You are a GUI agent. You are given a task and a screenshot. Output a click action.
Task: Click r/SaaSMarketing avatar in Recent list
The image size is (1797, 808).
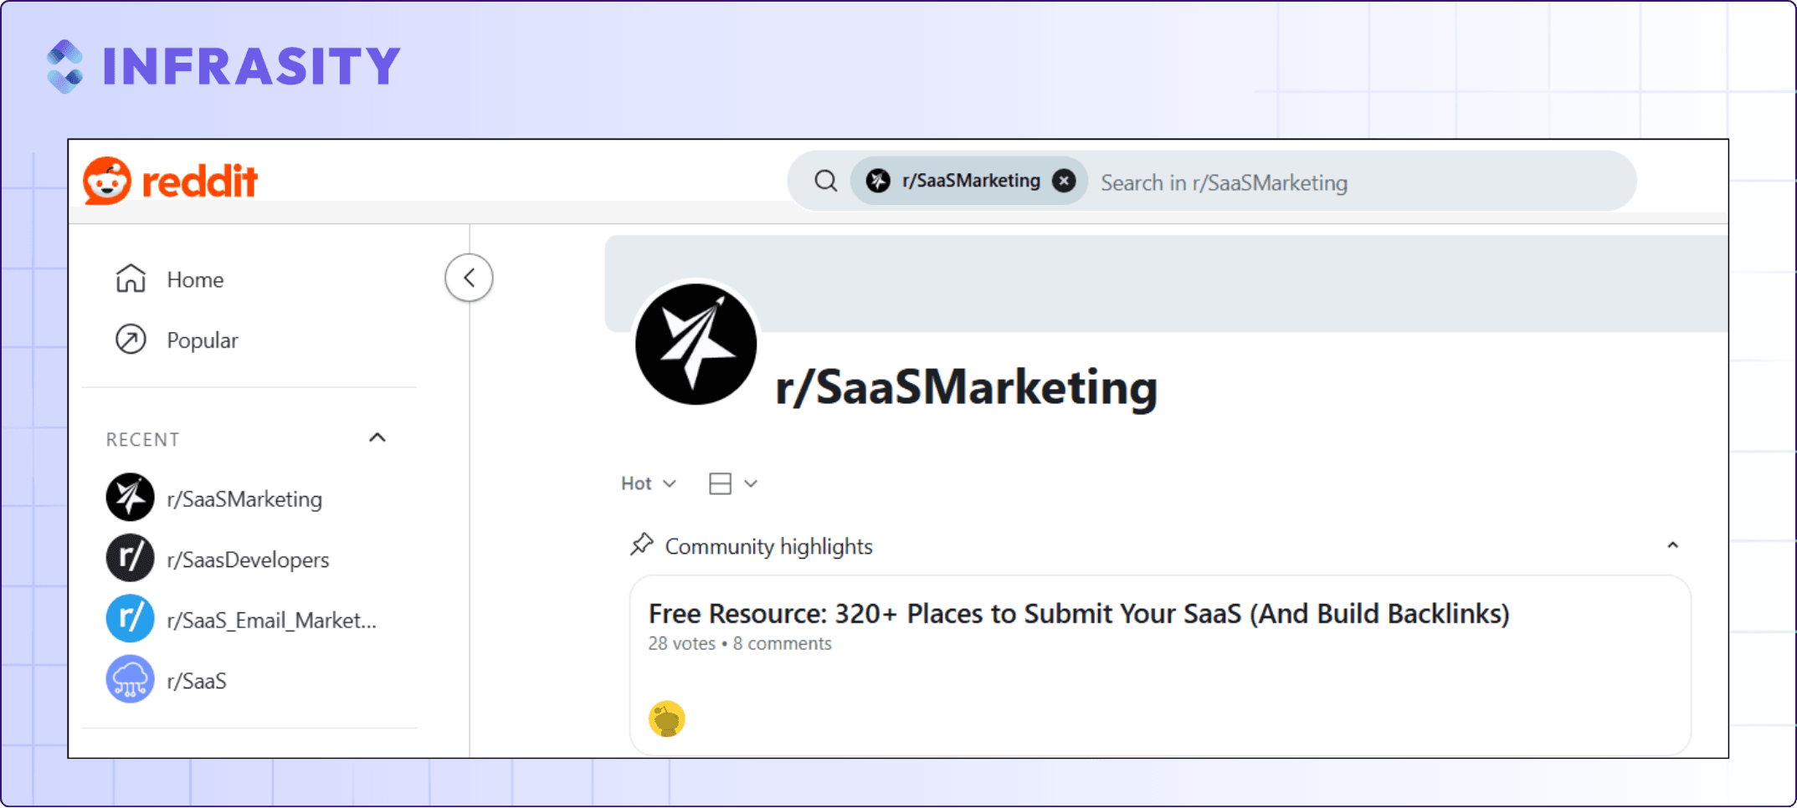pyautogui.click(x=130, y=498)
